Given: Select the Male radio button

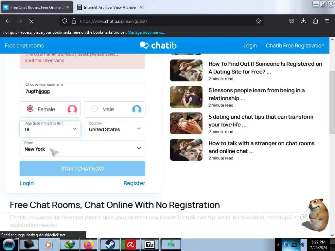Looking at the screenshot, I should click(95, 109).
